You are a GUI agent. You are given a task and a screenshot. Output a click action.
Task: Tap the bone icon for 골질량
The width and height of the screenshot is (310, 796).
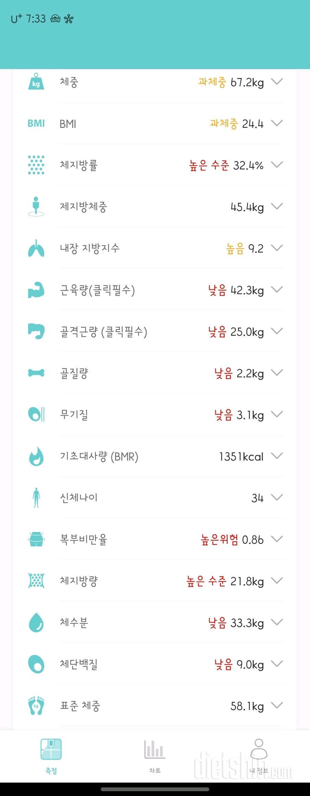coord(36,373)
